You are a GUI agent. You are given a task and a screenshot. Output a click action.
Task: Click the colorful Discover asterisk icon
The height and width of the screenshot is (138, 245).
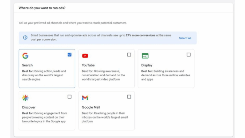point(25,98)
